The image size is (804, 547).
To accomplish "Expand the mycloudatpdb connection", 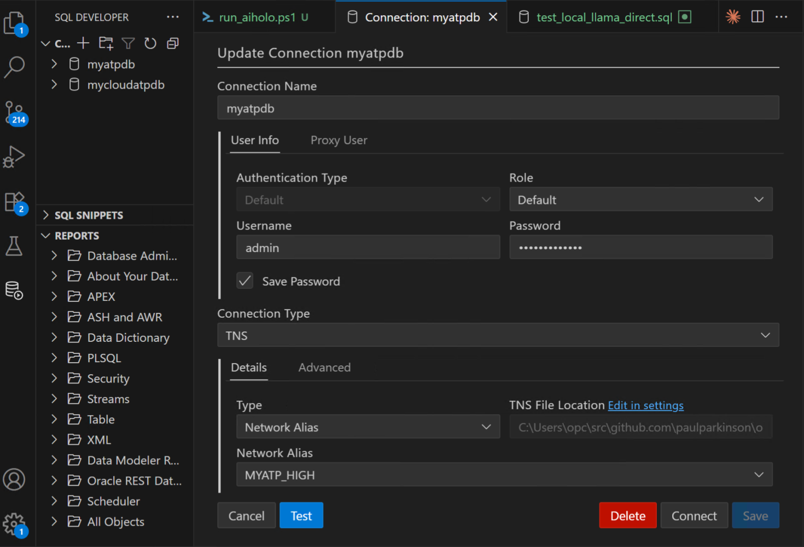I will pyautogui.click(x=54, y=84).
